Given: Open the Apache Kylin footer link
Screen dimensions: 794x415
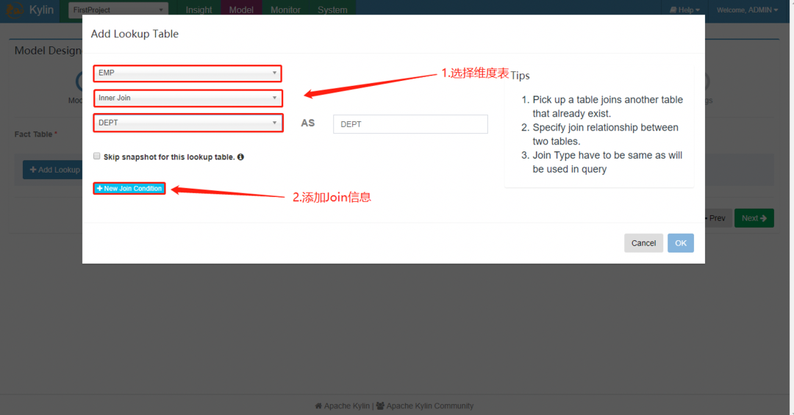Looking at the screenshot, I should 347,406.
